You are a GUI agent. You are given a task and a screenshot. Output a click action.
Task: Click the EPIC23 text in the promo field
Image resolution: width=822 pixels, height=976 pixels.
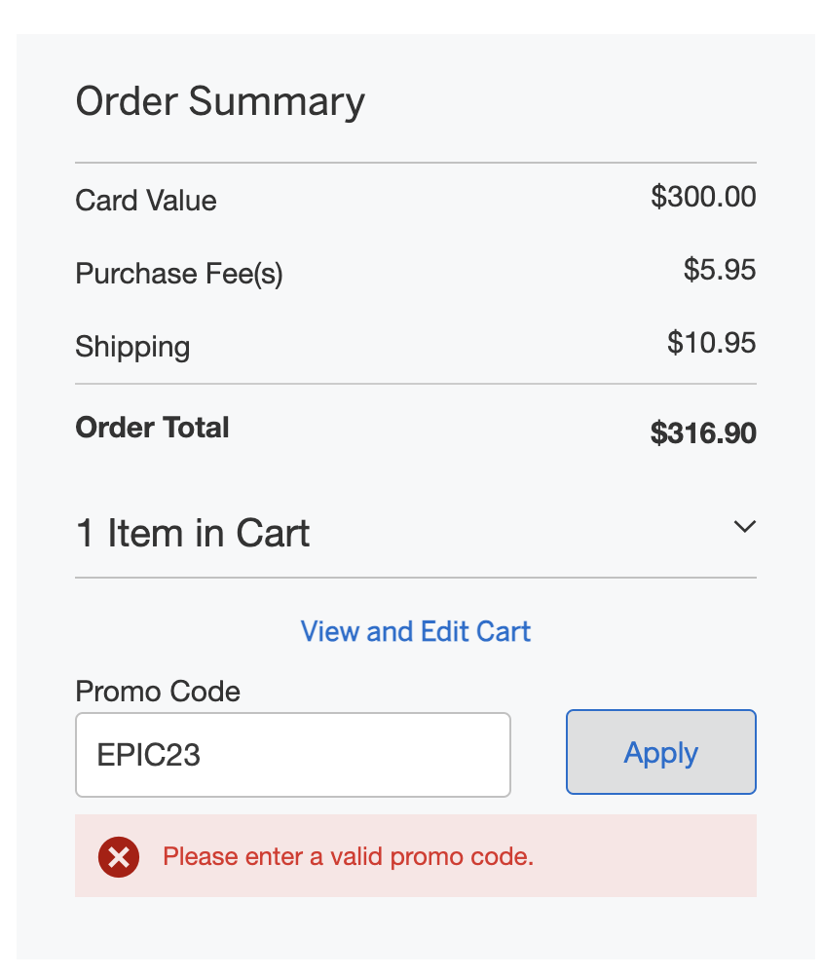(x=149, y=755)
